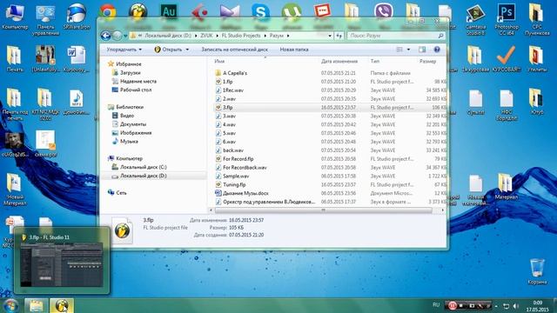557x313 pixels.
Task: Open the Компьютер desktop icon
Action: click(15, 17)
